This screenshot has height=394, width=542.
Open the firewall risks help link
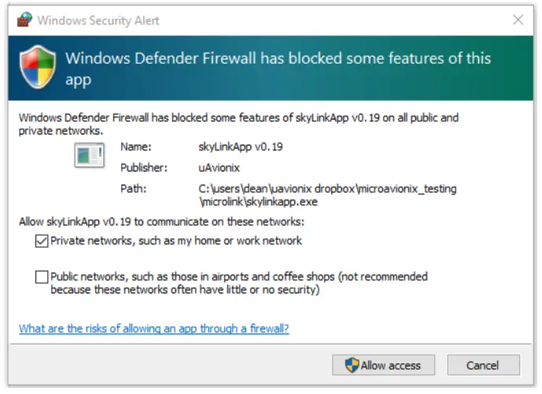click(153, 329)
